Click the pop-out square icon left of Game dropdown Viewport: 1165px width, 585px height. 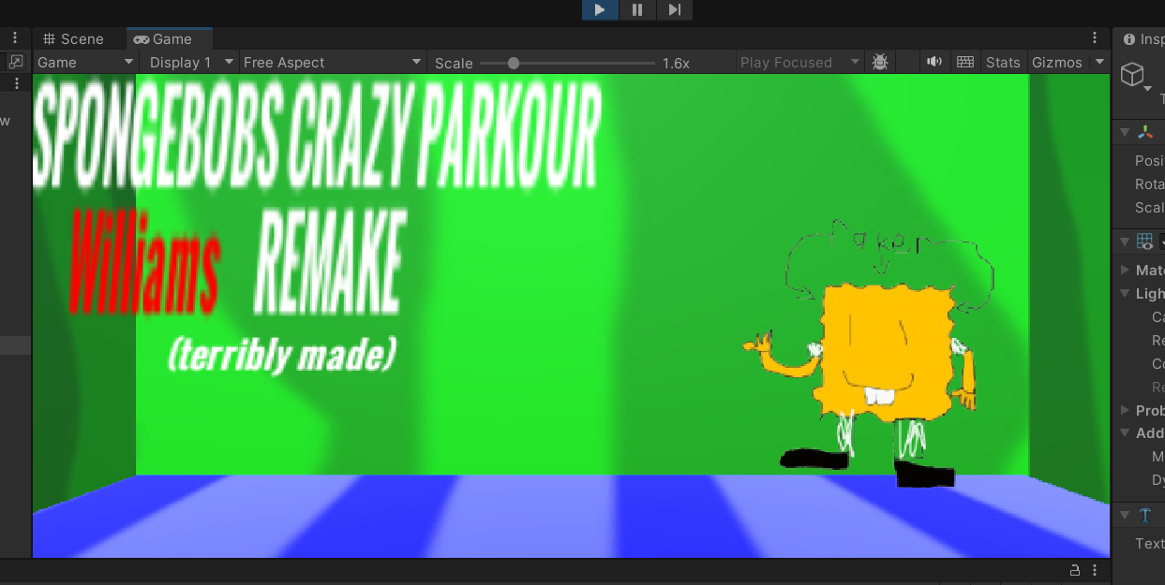(x=16, y=62)
